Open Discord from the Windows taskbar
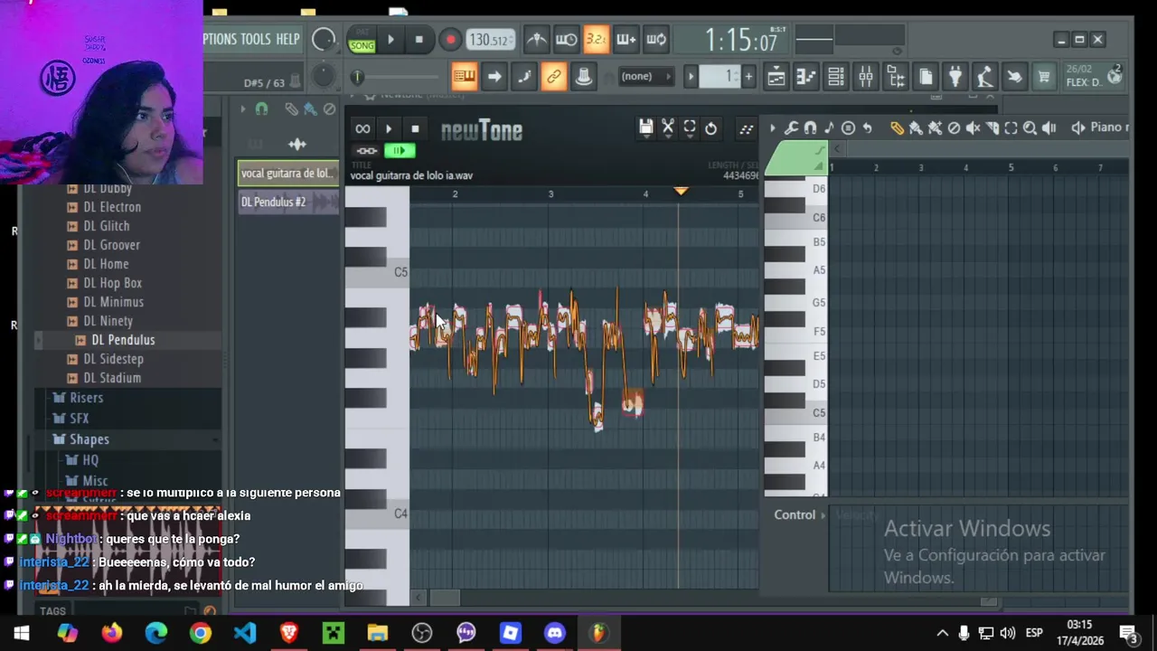The height and width of the screenshot is (651, 1157). (554, 633)
